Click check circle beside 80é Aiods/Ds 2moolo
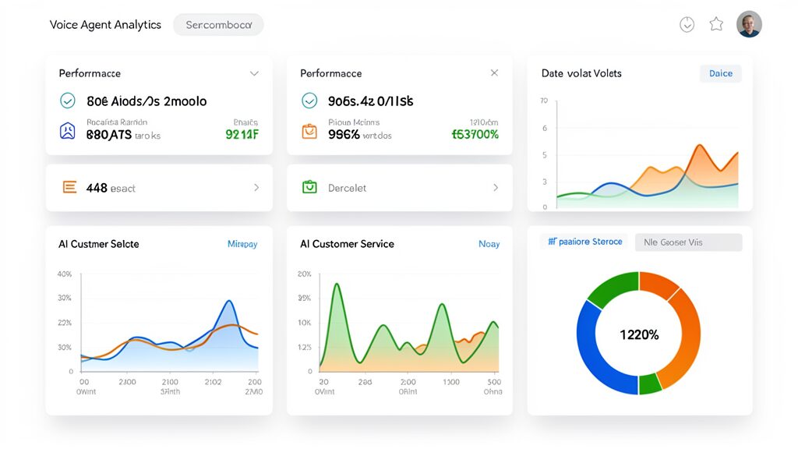The image size is (798, 449). point(68,101)
